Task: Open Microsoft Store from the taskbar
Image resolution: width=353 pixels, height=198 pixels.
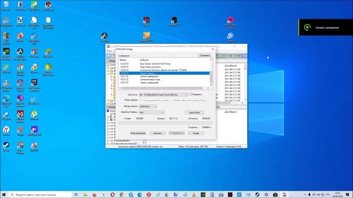Action: pos(275,194)
